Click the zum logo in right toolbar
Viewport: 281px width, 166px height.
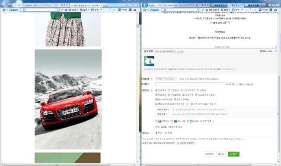pyautogui.click(x=155, y=10)
